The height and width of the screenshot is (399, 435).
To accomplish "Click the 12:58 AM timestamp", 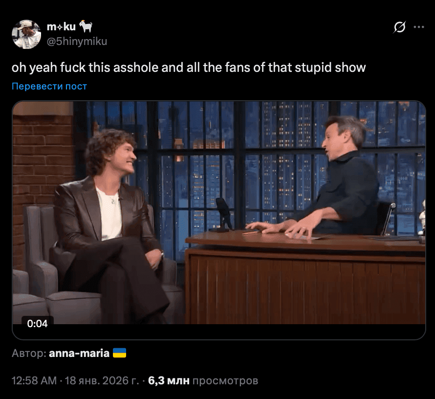I will point(34,380).
